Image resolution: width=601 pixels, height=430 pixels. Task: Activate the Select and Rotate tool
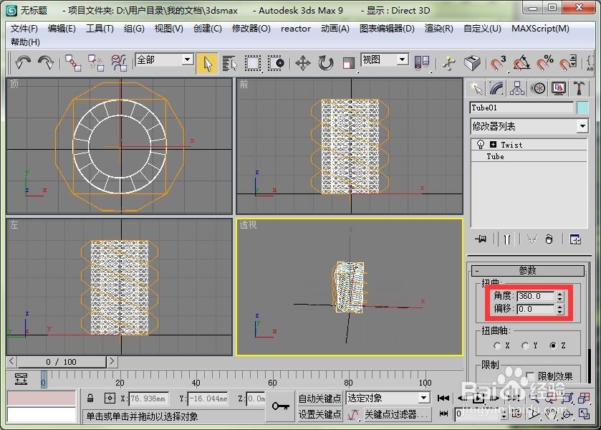[324, 63]
